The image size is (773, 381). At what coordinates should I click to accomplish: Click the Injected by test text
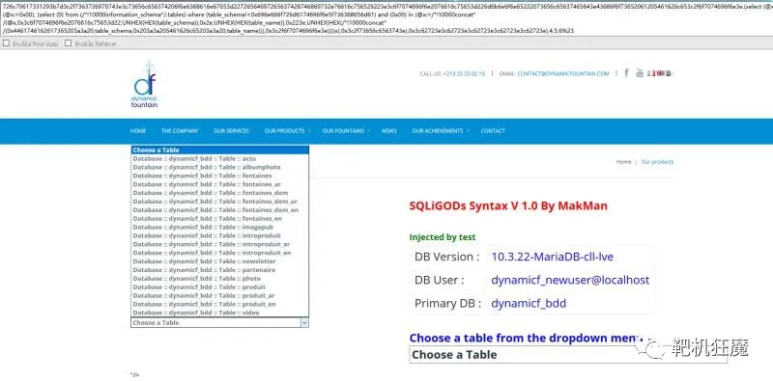(x=443, y=237)
